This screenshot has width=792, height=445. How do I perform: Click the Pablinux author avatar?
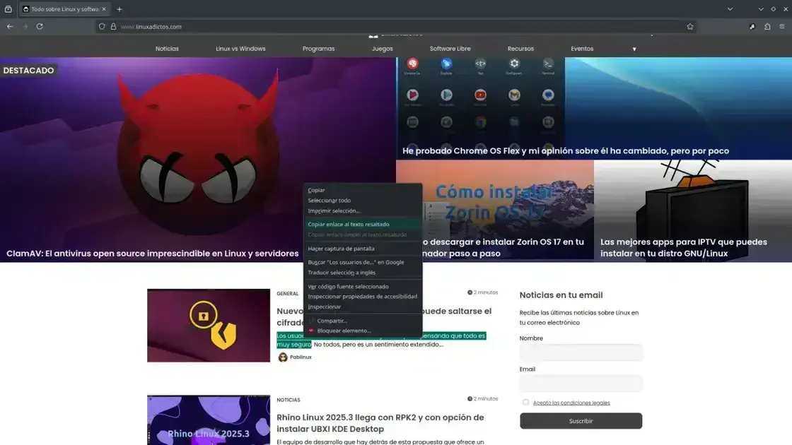282,357
